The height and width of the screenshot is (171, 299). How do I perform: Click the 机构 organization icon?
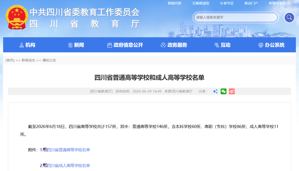point(22,45)
